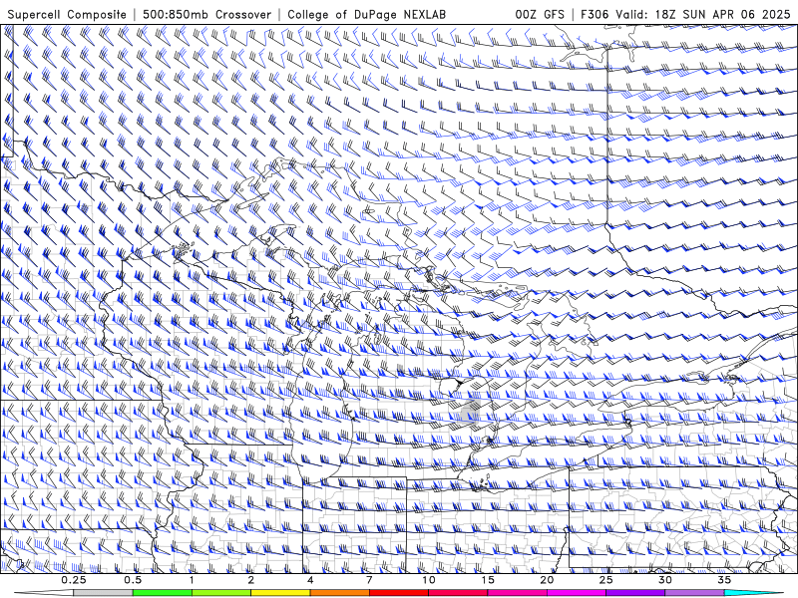This screenshot has width=798, height=598.
Task: Click the '10' legend value
Action: click(x=429, y=580)
